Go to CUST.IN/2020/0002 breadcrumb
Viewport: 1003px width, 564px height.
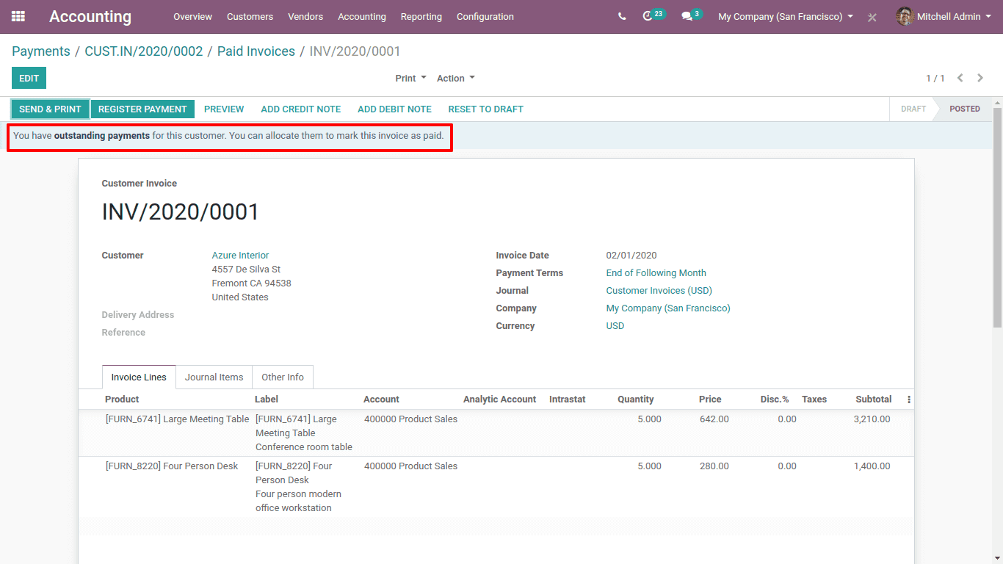144,51
